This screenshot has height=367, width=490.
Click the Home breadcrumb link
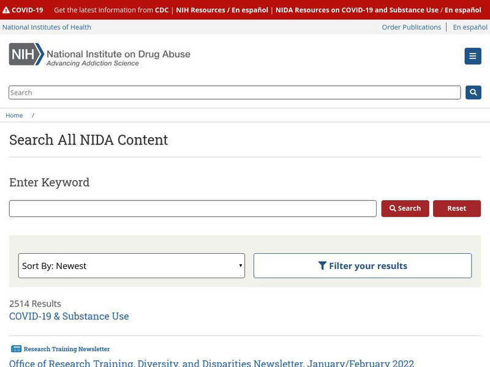click(14, 116)
